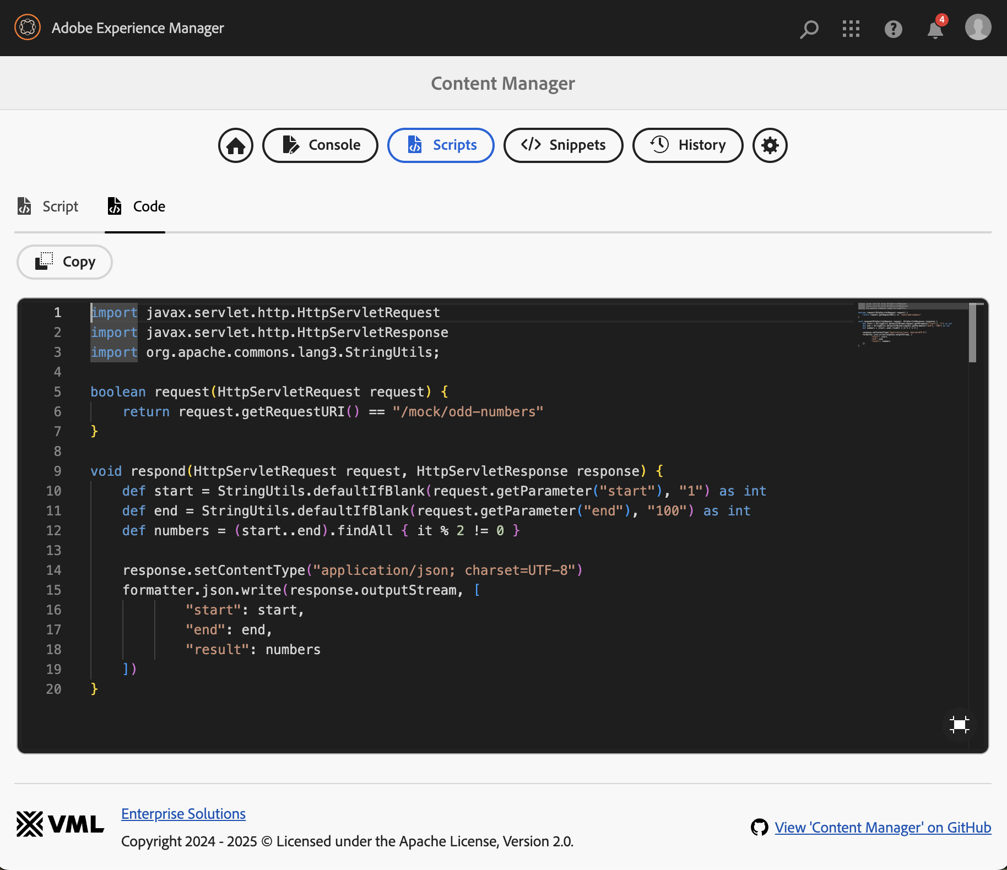
Task: Click the 'boolean' keyword on line 5
Action: [x=118, y=392]
